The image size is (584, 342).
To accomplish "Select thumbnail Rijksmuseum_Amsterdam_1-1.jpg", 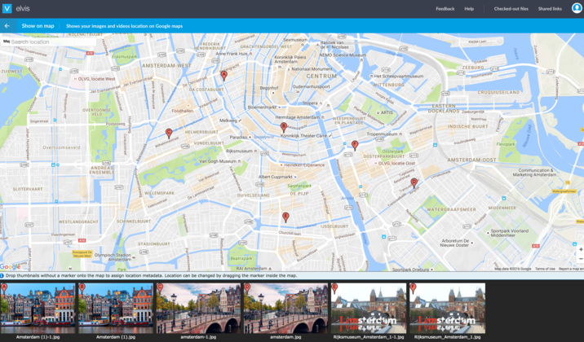I will click(369, 308).
